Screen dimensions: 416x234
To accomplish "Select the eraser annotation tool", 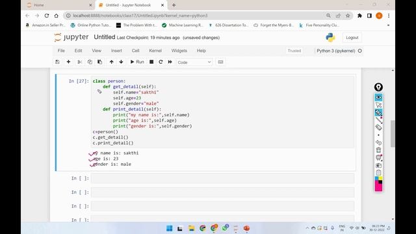I will click(378, 127).
